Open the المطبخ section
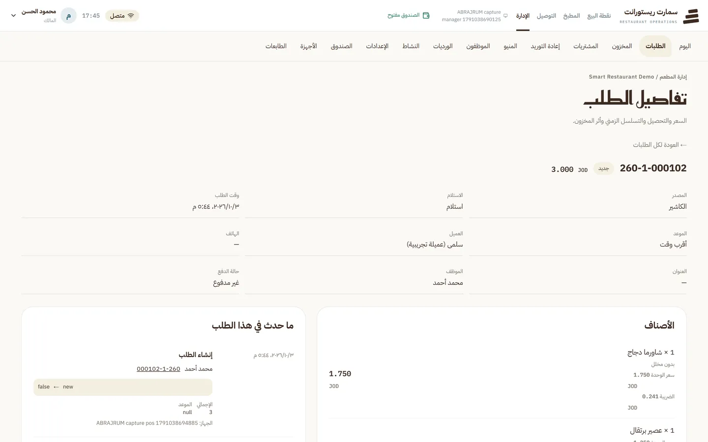The height and width of the screenshot is (442, 708). tap(571, 16)
